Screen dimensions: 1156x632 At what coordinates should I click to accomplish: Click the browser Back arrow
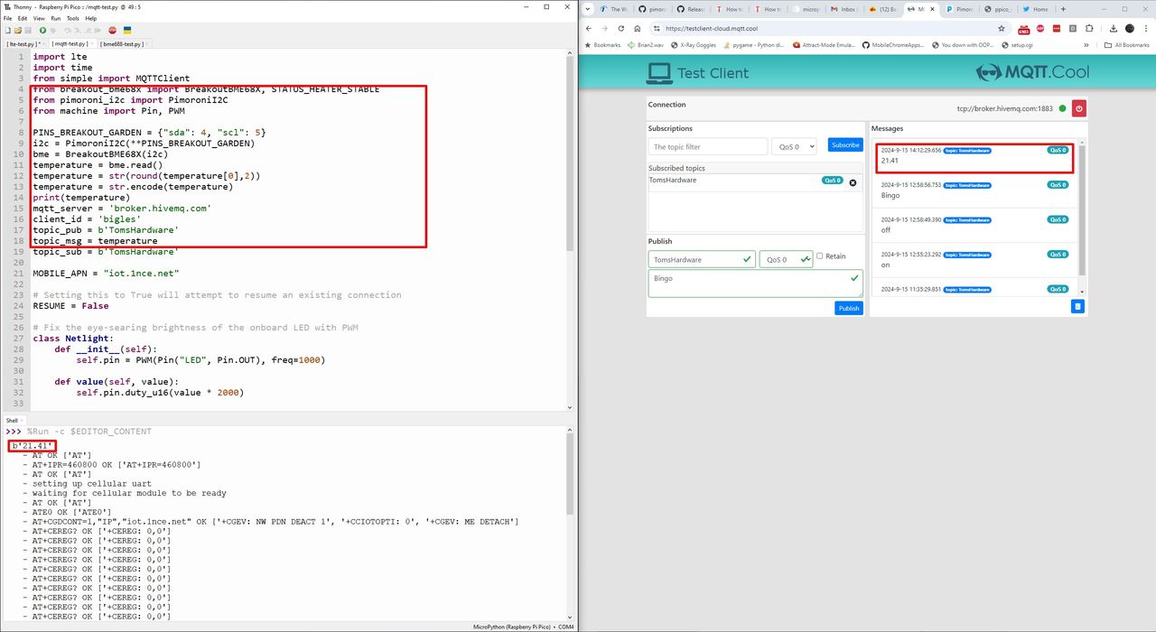click(x=589, y=28)
